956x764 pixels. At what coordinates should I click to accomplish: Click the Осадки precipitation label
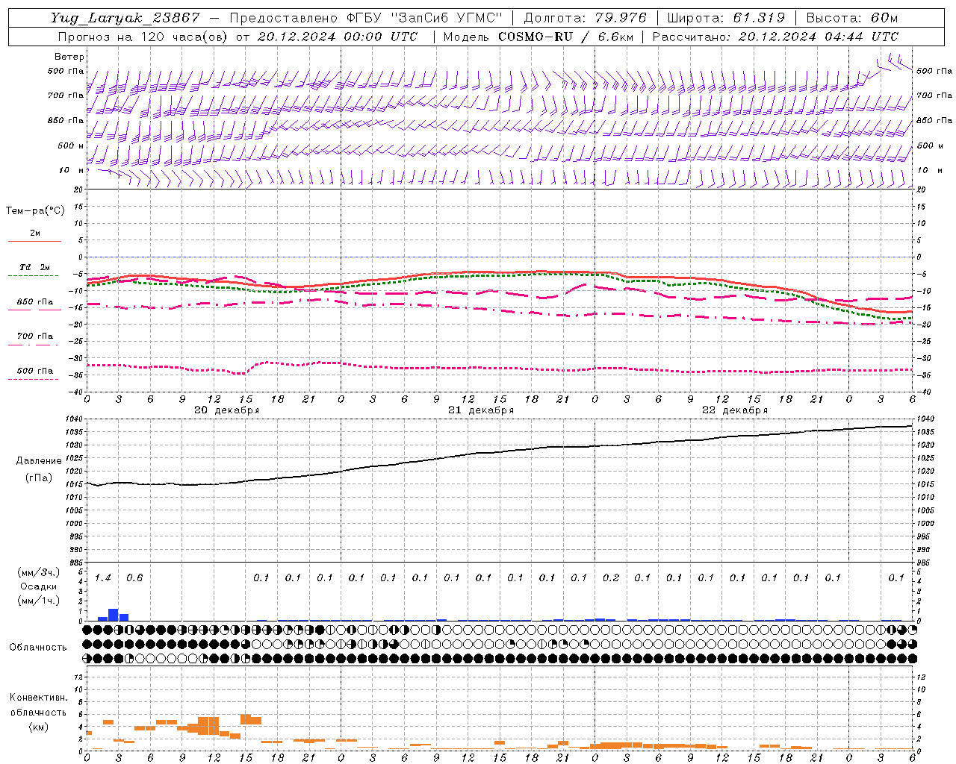tap(38, 586)
